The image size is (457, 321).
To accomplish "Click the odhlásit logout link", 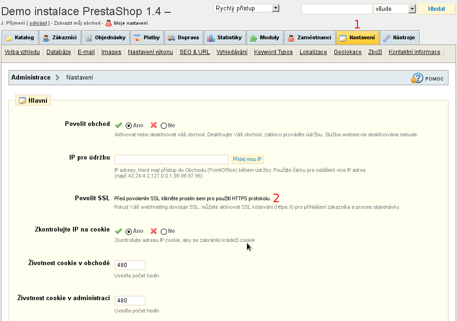I will [38, 23].
